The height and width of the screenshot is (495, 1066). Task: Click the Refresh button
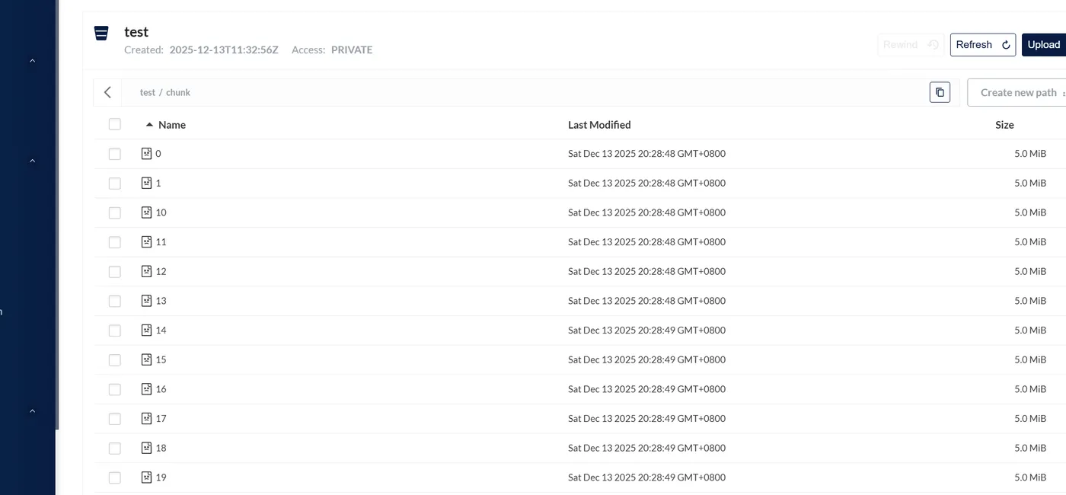(x=982, y=45)
